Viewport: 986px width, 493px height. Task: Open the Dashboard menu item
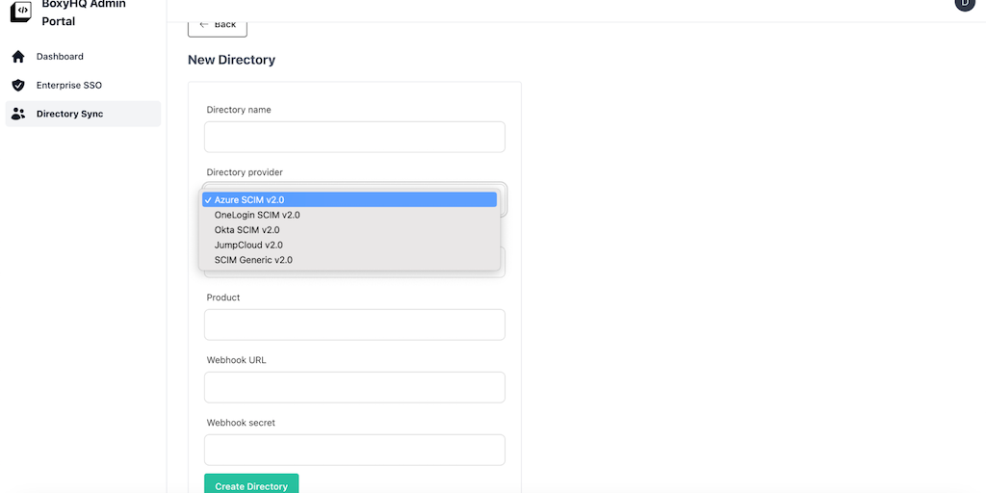pos(60,57)
